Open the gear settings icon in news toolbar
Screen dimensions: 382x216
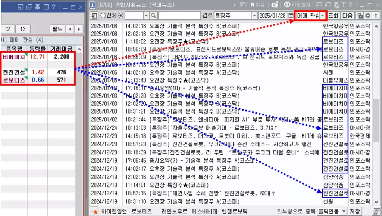click(368, 16)
